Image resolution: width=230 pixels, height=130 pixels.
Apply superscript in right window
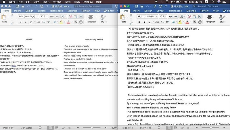coord(167,22)
